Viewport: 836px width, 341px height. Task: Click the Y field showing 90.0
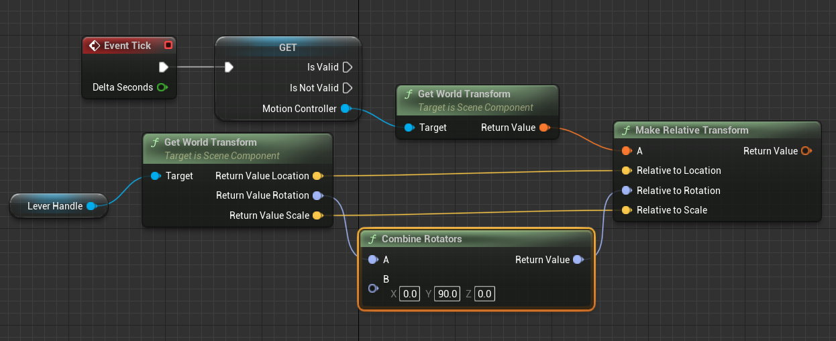point(447,294)
